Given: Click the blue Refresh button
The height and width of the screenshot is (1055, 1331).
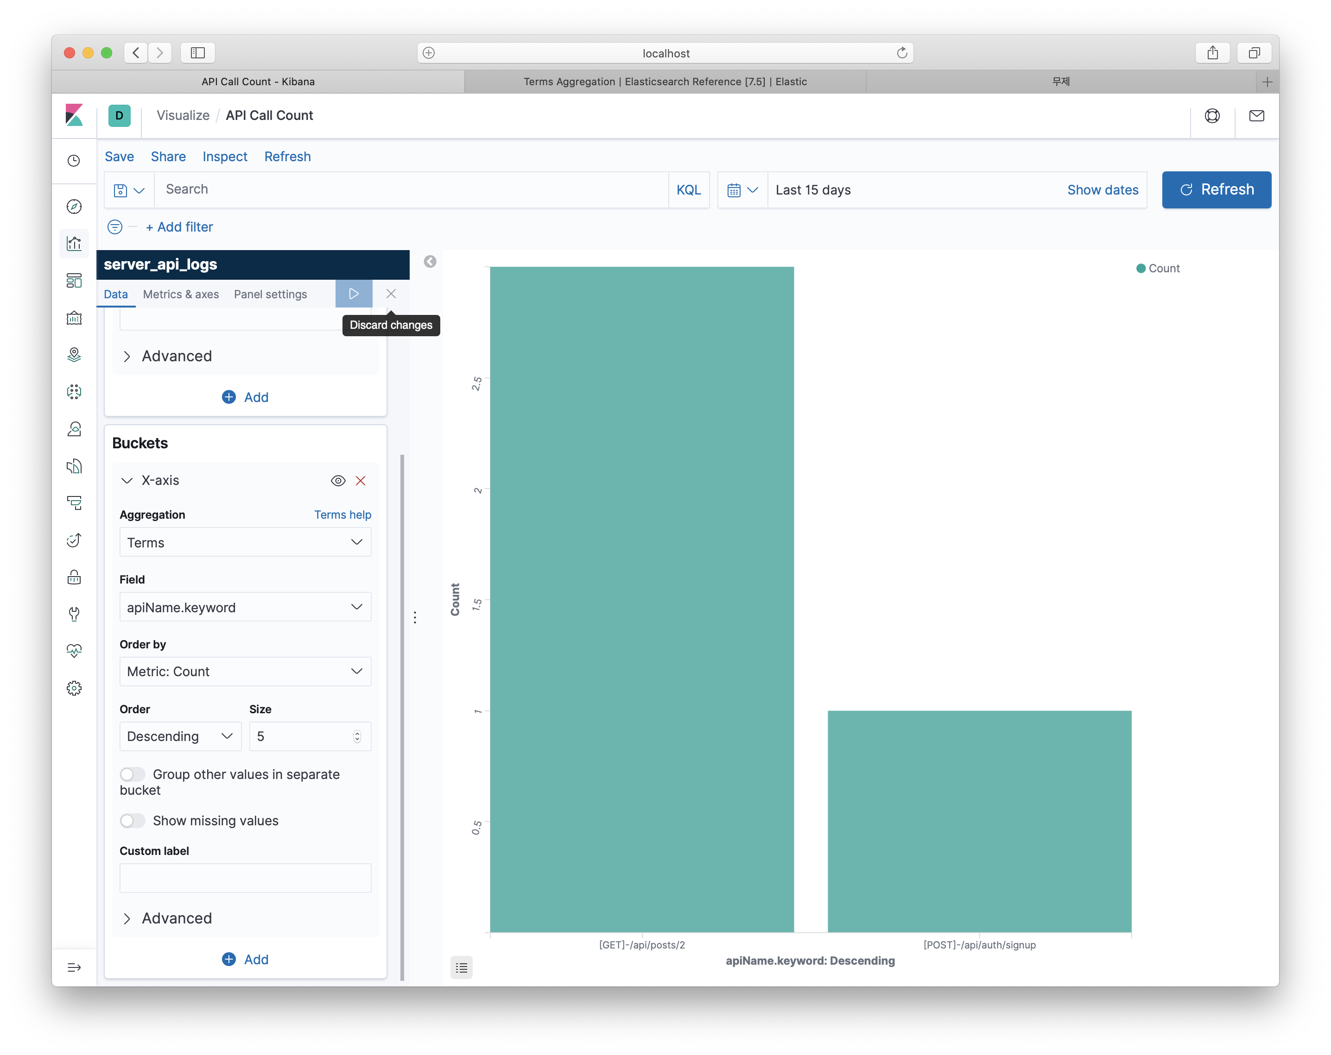Looking at the screenshot, I should (x=1216, y=189).
